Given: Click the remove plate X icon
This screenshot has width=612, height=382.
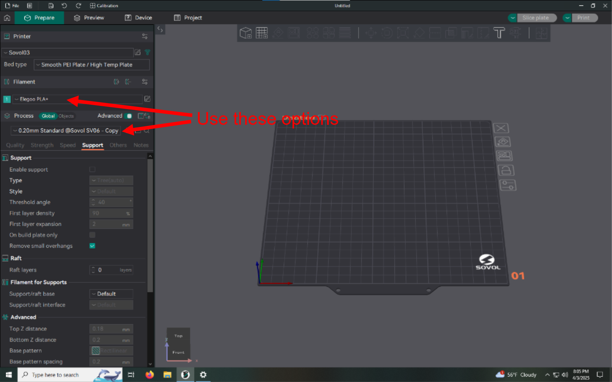Looking at the screenshot, I should point(501,128).
